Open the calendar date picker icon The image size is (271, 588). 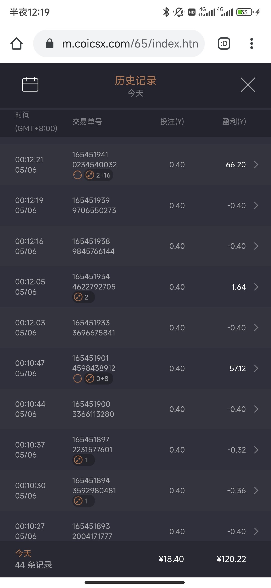click(x=30, y=84)
